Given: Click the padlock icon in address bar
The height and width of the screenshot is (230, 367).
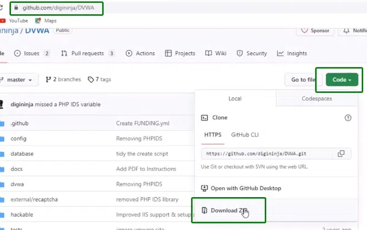Looking at the screenshot, I should (16, 8).
